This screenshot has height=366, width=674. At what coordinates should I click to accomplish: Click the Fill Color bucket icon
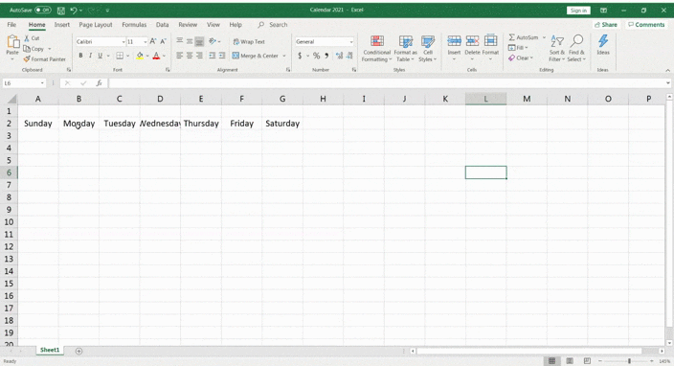click(x=140, y=56)
